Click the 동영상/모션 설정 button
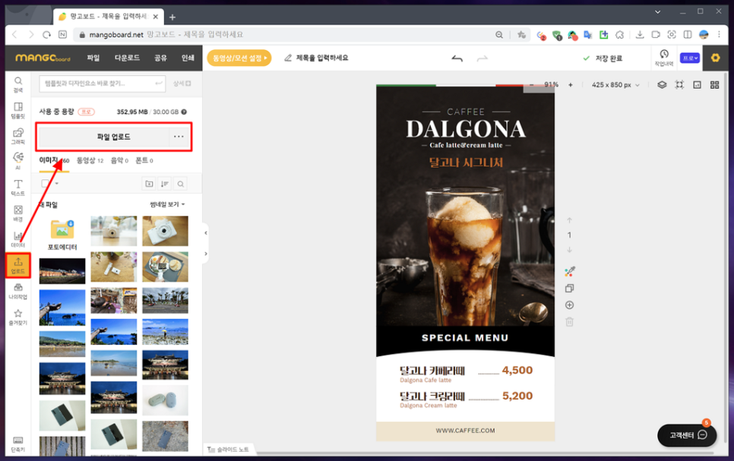The width and height of the screenshot is (734, 461). (239, 58)
